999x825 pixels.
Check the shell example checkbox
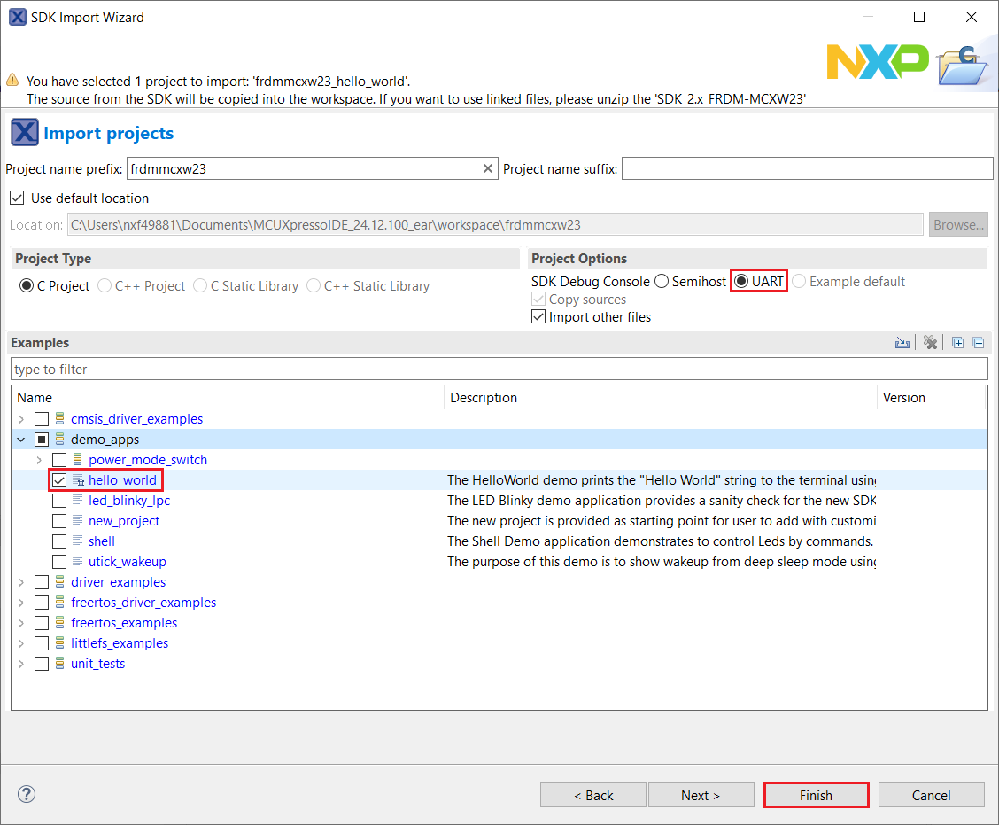[59, 541]
